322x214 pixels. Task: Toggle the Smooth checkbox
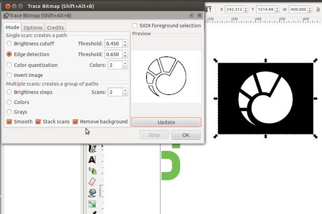(x=9, y=121)
